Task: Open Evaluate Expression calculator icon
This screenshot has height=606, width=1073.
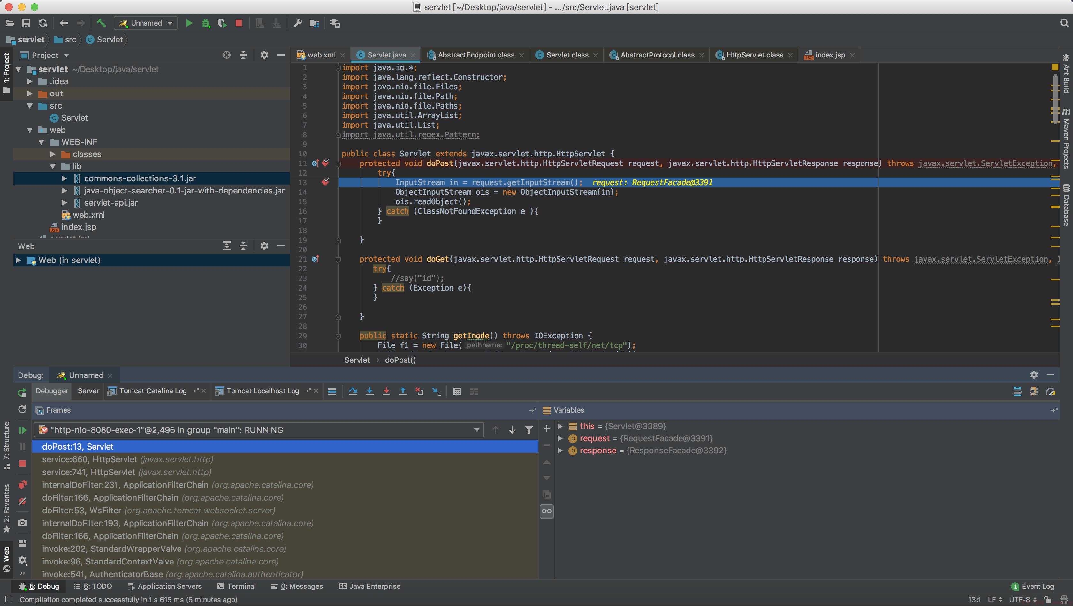Action: (457, 391)
